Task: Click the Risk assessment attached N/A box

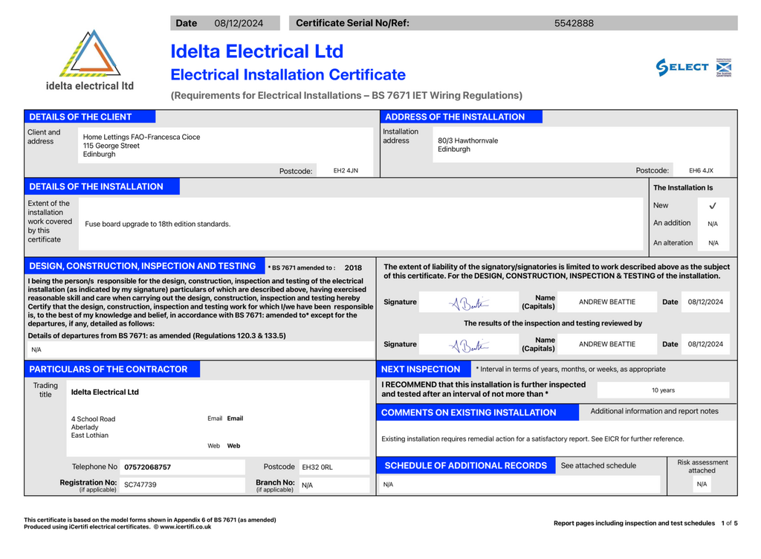Action: 702,484
